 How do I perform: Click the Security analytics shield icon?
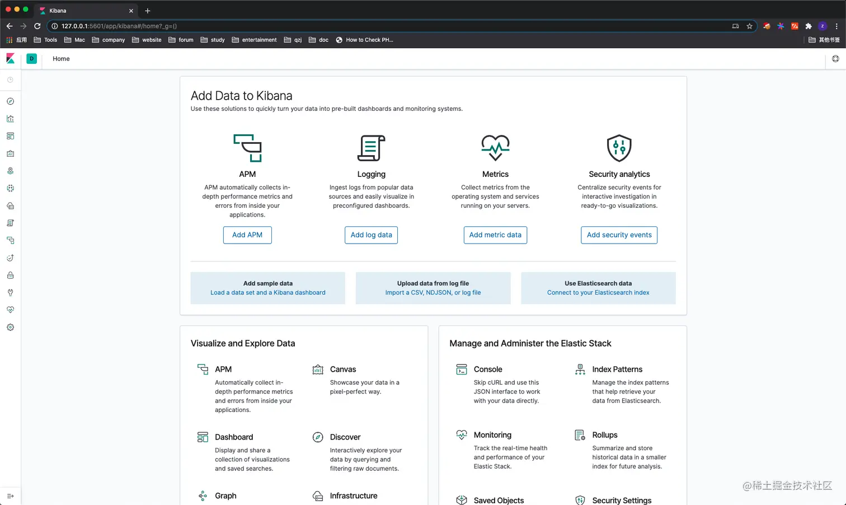pyautogui.click(x=619, y=148)
